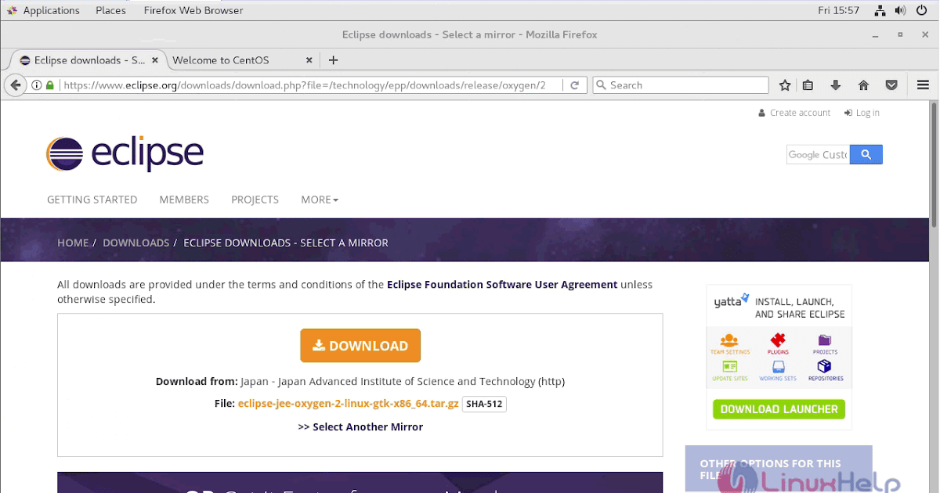Open PROJECTS navigation item
The height and width of the screenshot is (493, 940).
point(255,200)
